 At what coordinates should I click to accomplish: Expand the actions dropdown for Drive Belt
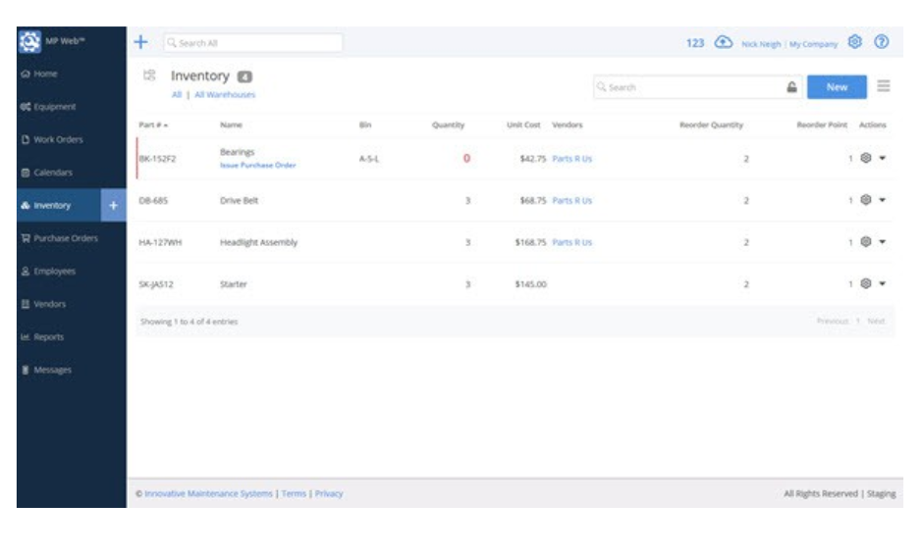882,200
